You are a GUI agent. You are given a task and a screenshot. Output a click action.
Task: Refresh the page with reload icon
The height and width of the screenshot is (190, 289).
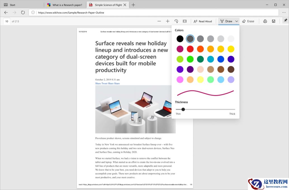tap(23, 13)
